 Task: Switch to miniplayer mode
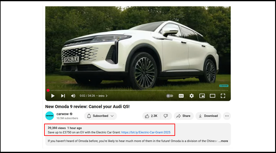(202, 96)
